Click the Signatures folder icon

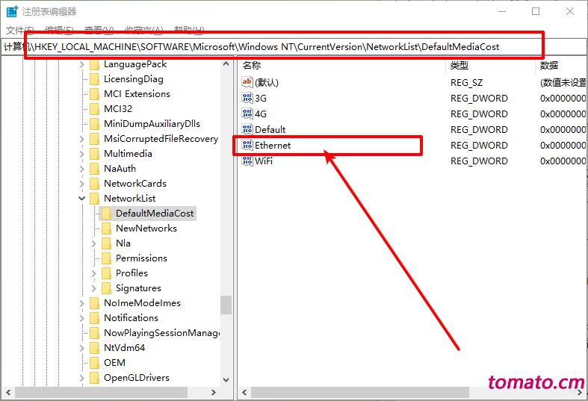tap(107, 288)
